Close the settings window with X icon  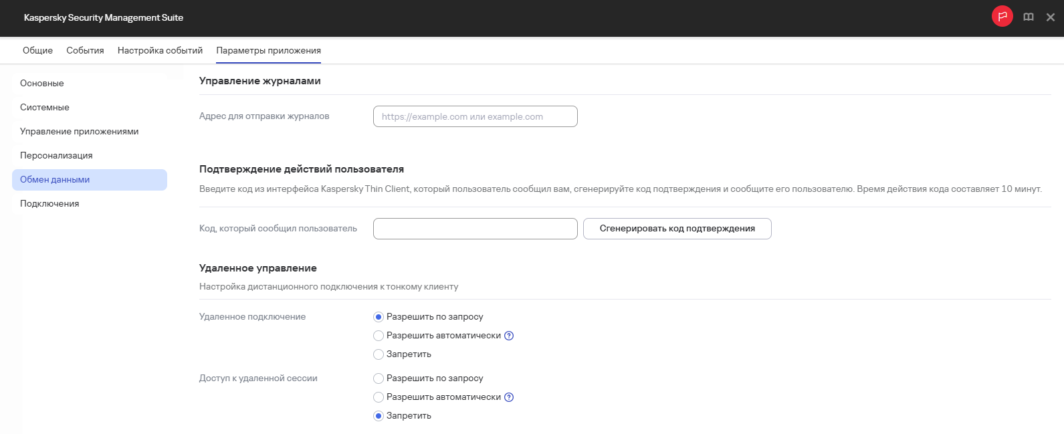click(1051, 17)
